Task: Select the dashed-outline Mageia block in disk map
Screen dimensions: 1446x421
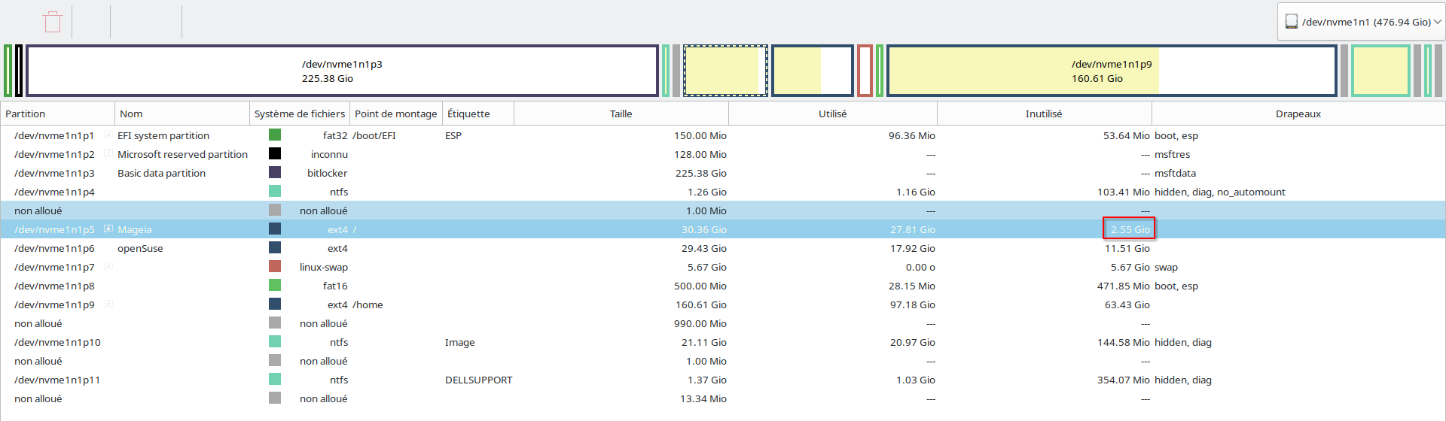Action: click(725, 71)
